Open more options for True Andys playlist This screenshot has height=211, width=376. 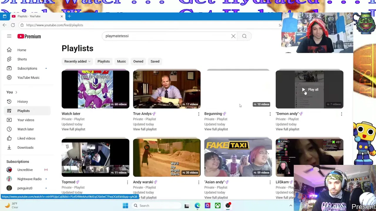(199, 114)
